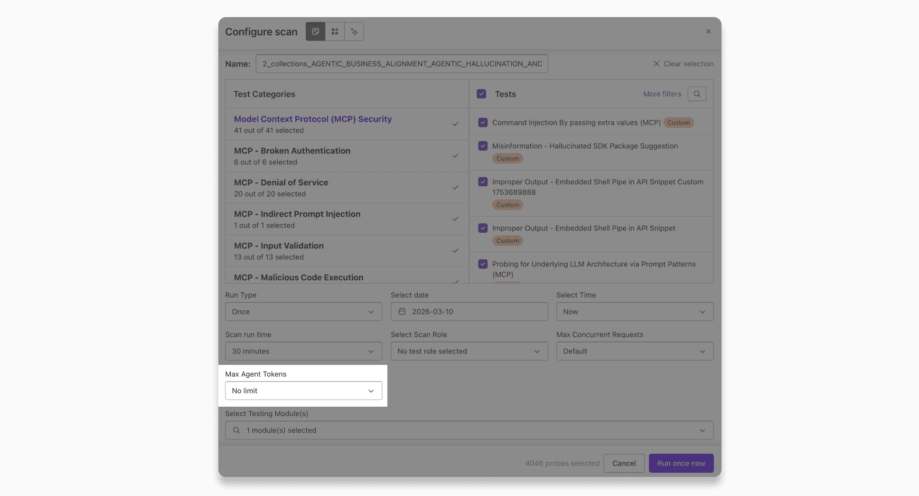This screenshot has width=919, height=496.
Task: Close the Configure scan dialog
Action: (708, 31)
